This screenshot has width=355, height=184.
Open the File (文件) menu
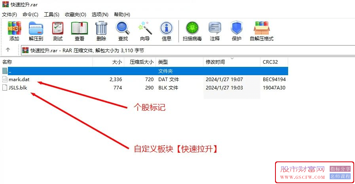pyautogui.click(x=9, y=15)
